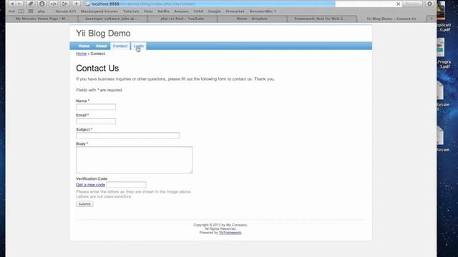Open the Reading List glasses icon
The height and width of the screenshot is (257, 458).
pyautogui.click(x=11, y=11)
